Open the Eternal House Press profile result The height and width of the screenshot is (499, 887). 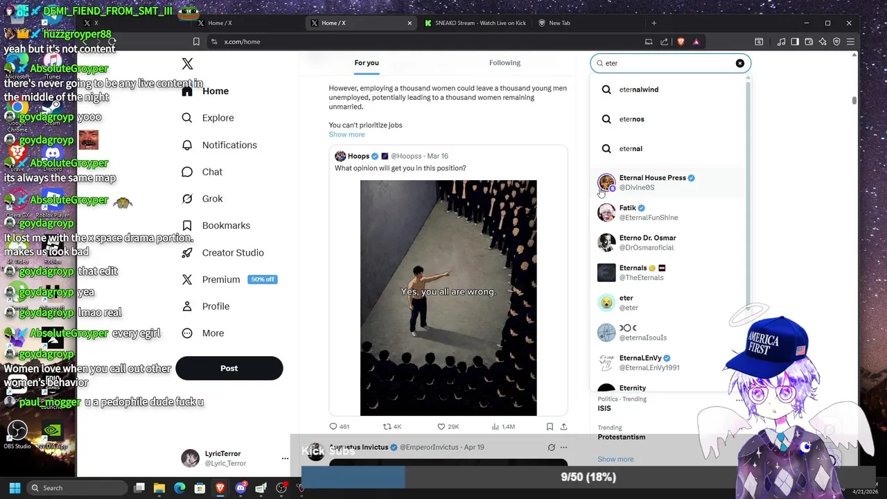click(669, 182)
